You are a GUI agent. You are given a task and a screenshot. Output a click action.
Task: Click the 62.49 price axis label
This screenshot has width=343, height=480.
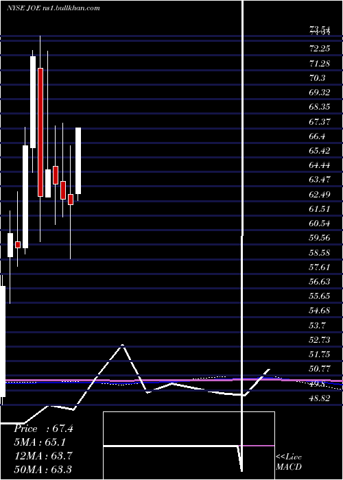[320, 194]
